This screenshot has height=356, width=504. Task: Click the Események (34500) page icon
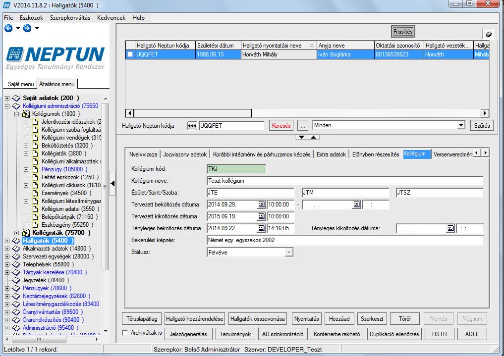point(35,193)
